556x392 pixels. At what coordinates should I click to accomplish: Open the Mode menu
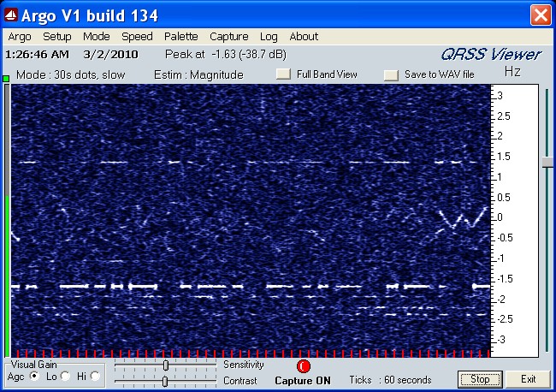click(97, 37)
